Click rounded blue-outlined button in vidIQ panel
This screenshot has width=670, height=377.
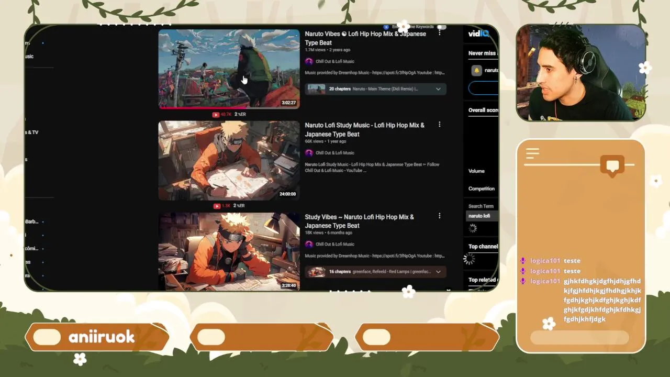click(483, 88)
